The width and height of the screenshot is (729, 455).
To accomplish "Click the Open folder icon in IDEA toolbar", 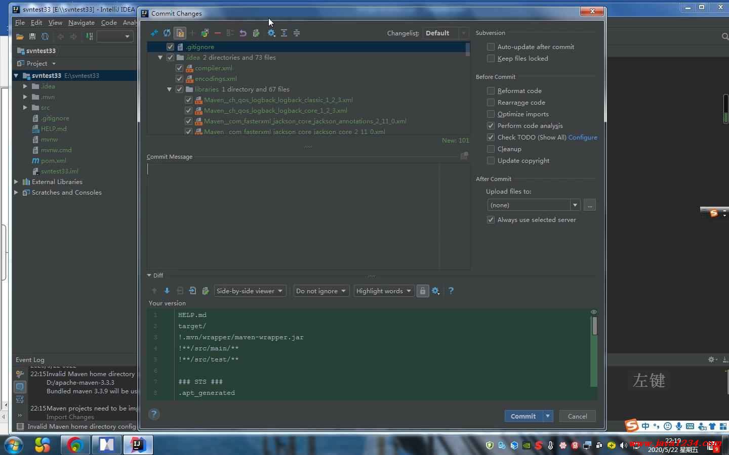I will [x=20, y=36].
